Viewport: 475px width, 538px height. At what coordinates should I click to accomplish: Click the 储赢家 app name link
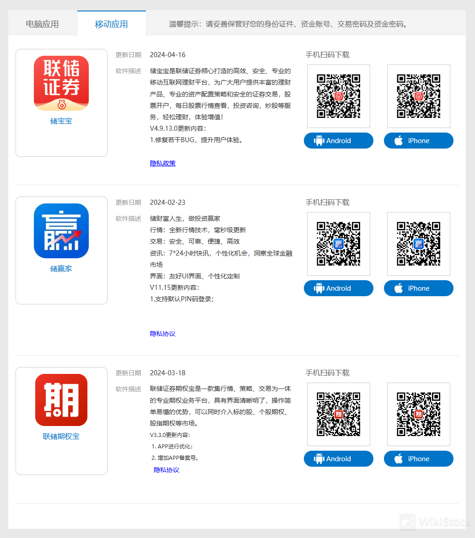tap(61, 269)
